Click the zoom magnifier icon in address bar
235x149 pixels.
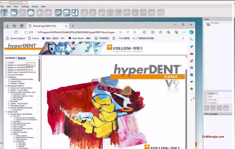click(120, 32)
